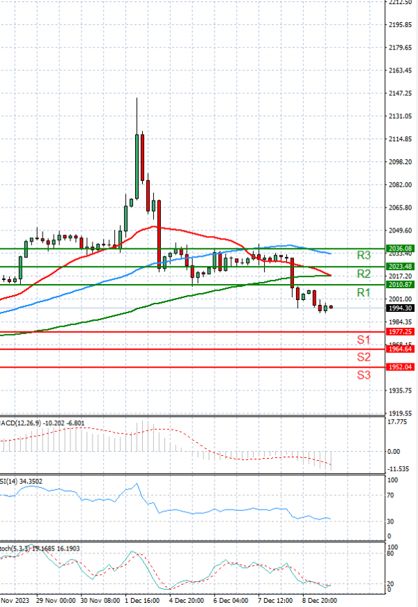Click the R3 resistance level label
Viewport: 418px width, 607px height.
(x=363, y=255)
